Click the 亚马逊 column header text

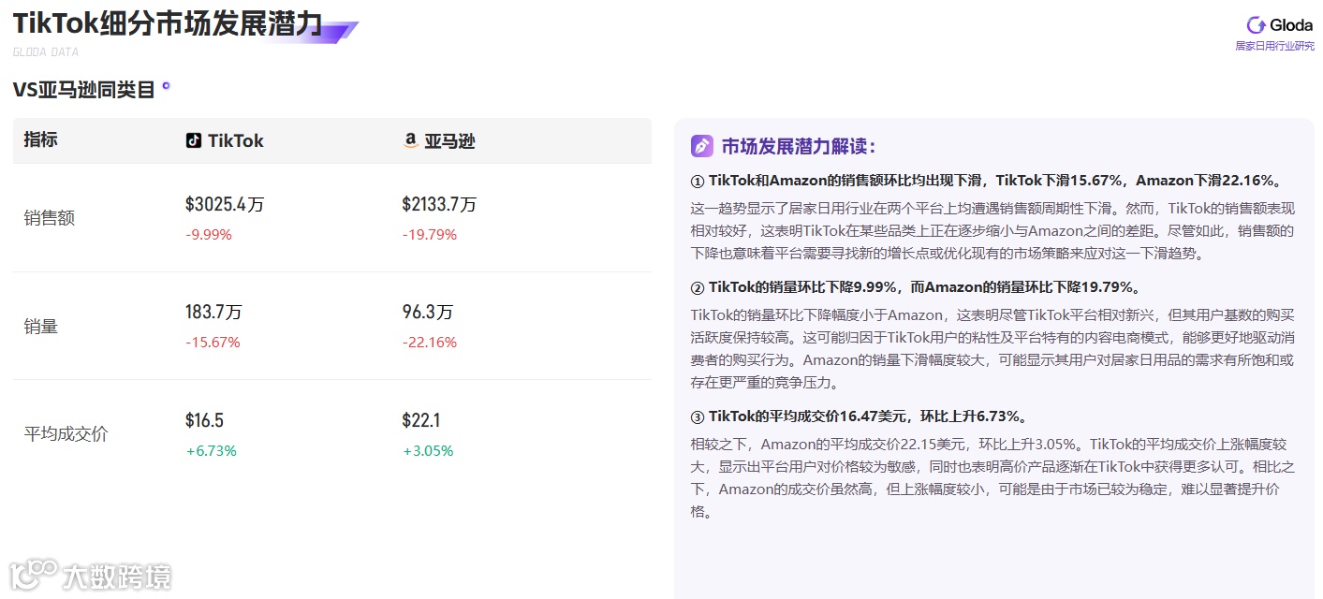click(449, 141)
